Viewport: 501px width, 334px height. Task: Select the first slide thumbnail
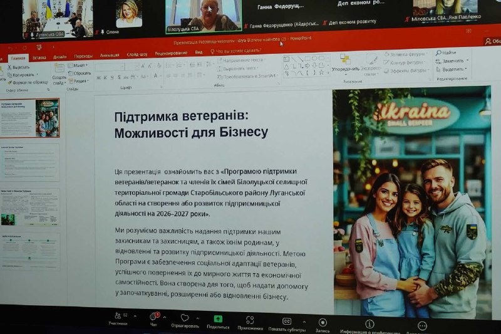[x=29, y=118]
